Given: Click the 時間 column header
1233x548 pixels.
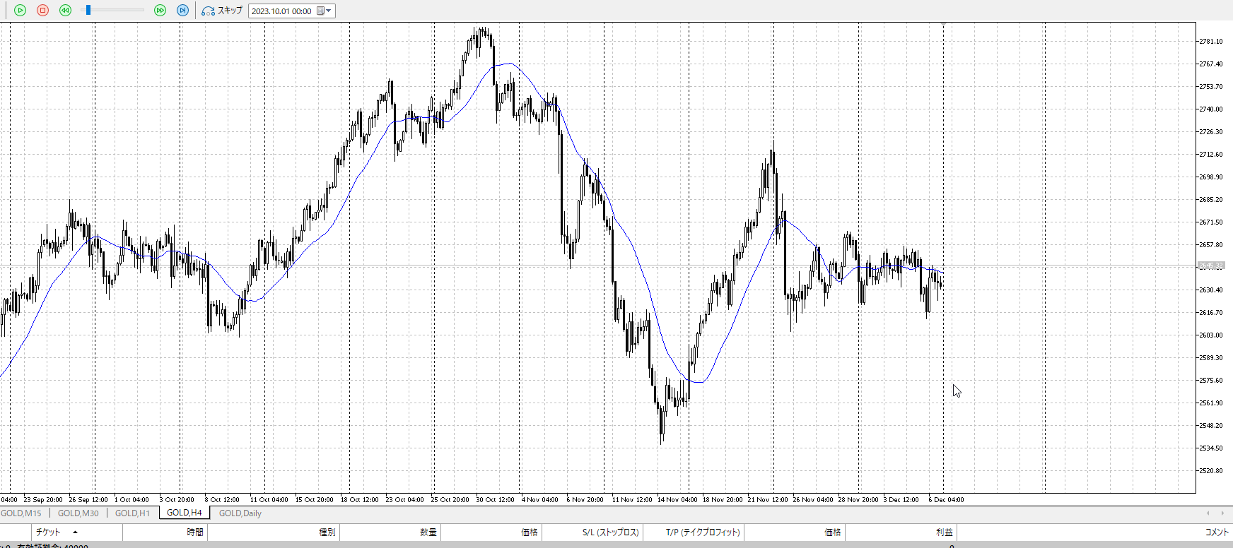Looking at the screenshot, I should pyautogui.click(x=195, y=532).
